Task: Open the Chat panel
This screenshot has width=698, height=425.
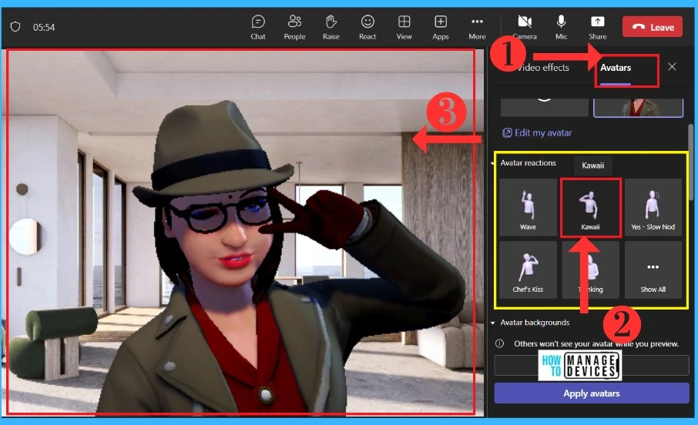Action: point(258,26)
